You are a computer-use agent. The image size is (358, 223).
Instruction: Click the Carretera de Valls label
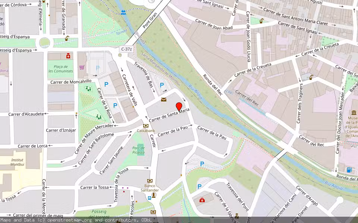tap(130, 90)
